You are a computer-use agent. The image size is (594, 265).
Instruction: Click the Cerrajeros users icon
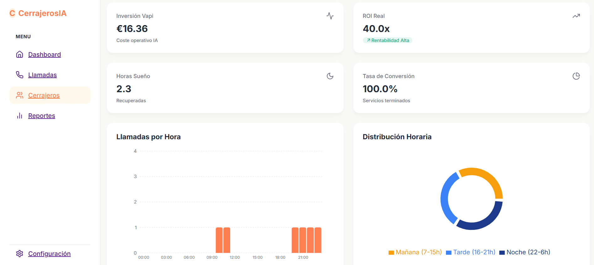(19, 95)
